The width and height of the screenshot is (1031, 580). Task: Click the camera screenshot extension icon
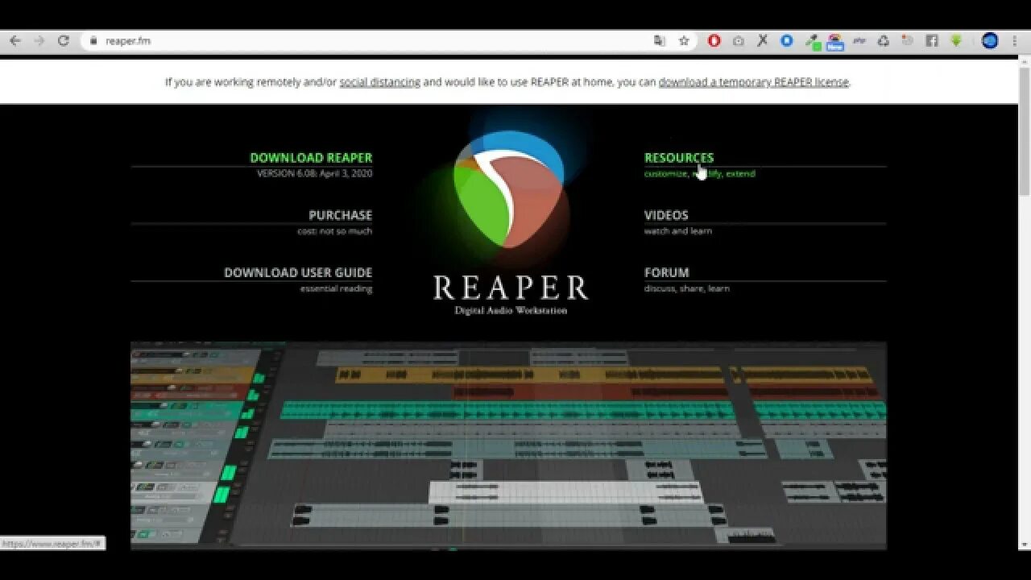click(x=738, y=41)
